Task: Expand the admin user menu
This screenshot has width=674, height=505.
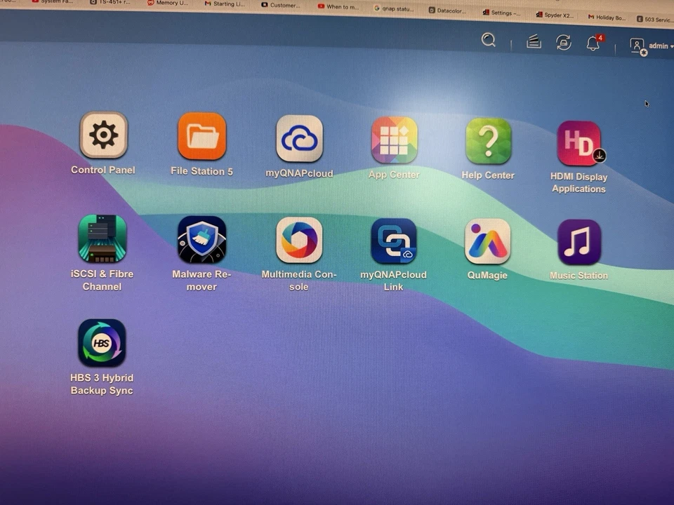Action: [661, 46]
